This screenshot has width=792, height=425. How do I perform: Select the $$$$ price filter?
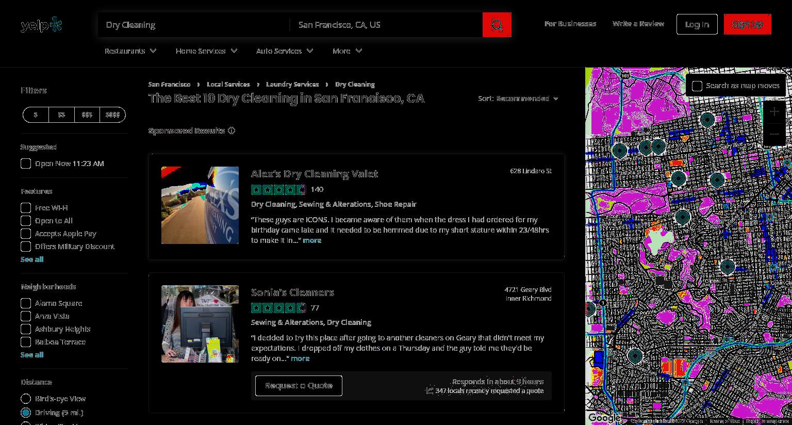[112, 115]
